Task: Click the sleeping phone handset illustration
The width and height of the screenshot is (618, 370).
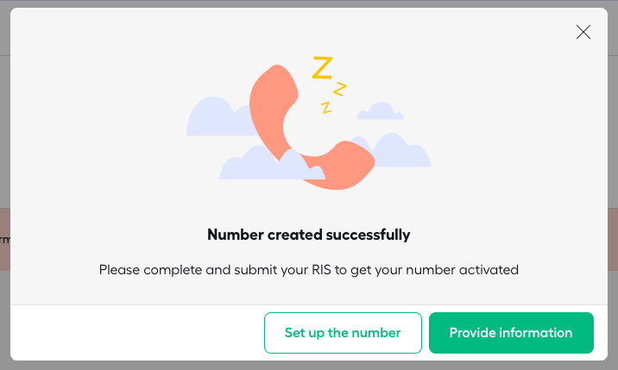Action: 312,127
